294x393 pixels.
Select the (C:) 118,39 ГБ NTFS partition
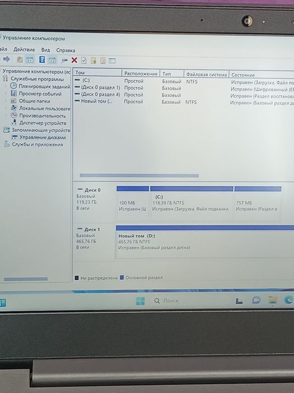click(x=192, y=203)
